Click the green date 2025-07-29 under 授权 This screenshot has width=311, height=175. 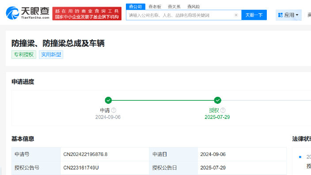pyautogui.click(x=217, y=117)
